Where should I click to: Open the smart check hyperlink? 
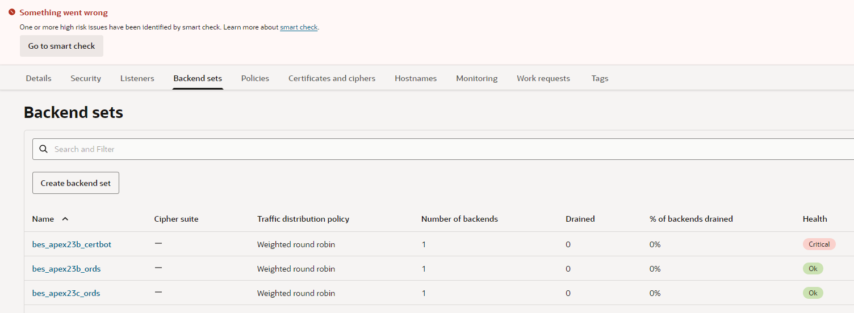coord(299,27)
